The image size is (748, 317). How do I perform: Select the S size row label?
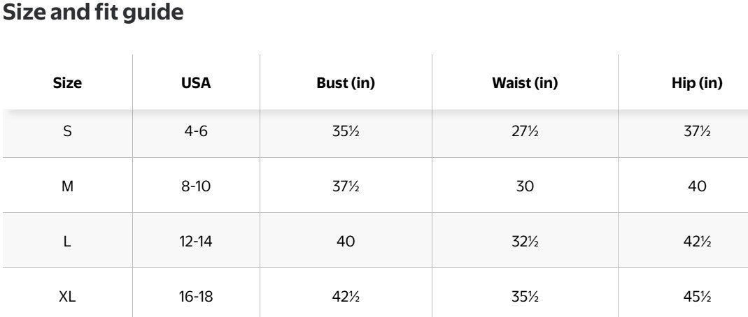67,131
